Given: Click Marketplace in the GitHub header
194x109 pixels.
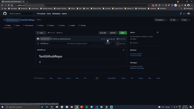Looking at the screenshot, I should click(x=56, y=14).
